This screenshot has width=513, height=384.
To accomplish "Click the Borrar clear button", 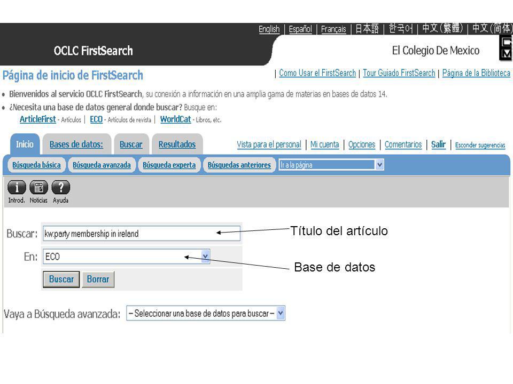I will (98, 279).
